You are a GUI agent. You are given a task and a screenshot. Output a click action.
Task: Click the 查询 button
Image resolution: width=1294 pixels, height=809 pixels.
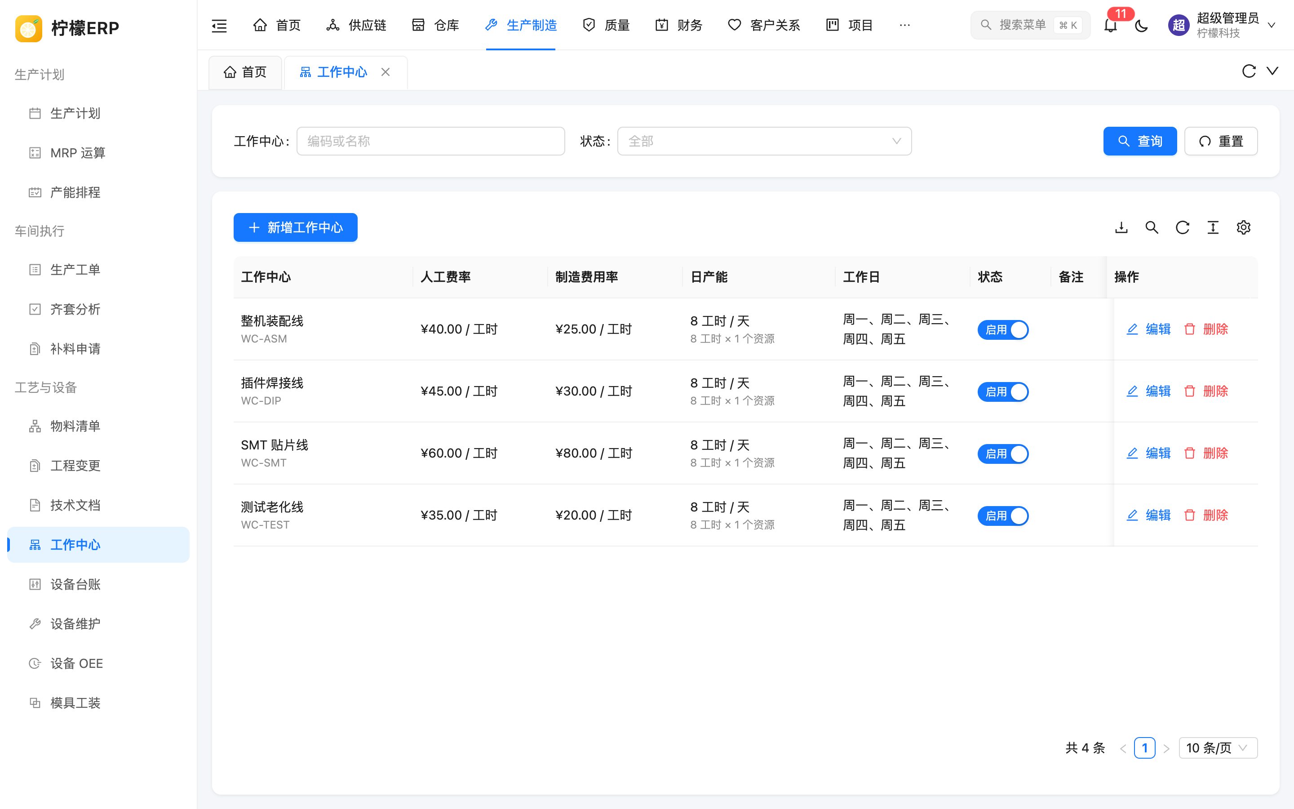click(x=1139, y=141)
